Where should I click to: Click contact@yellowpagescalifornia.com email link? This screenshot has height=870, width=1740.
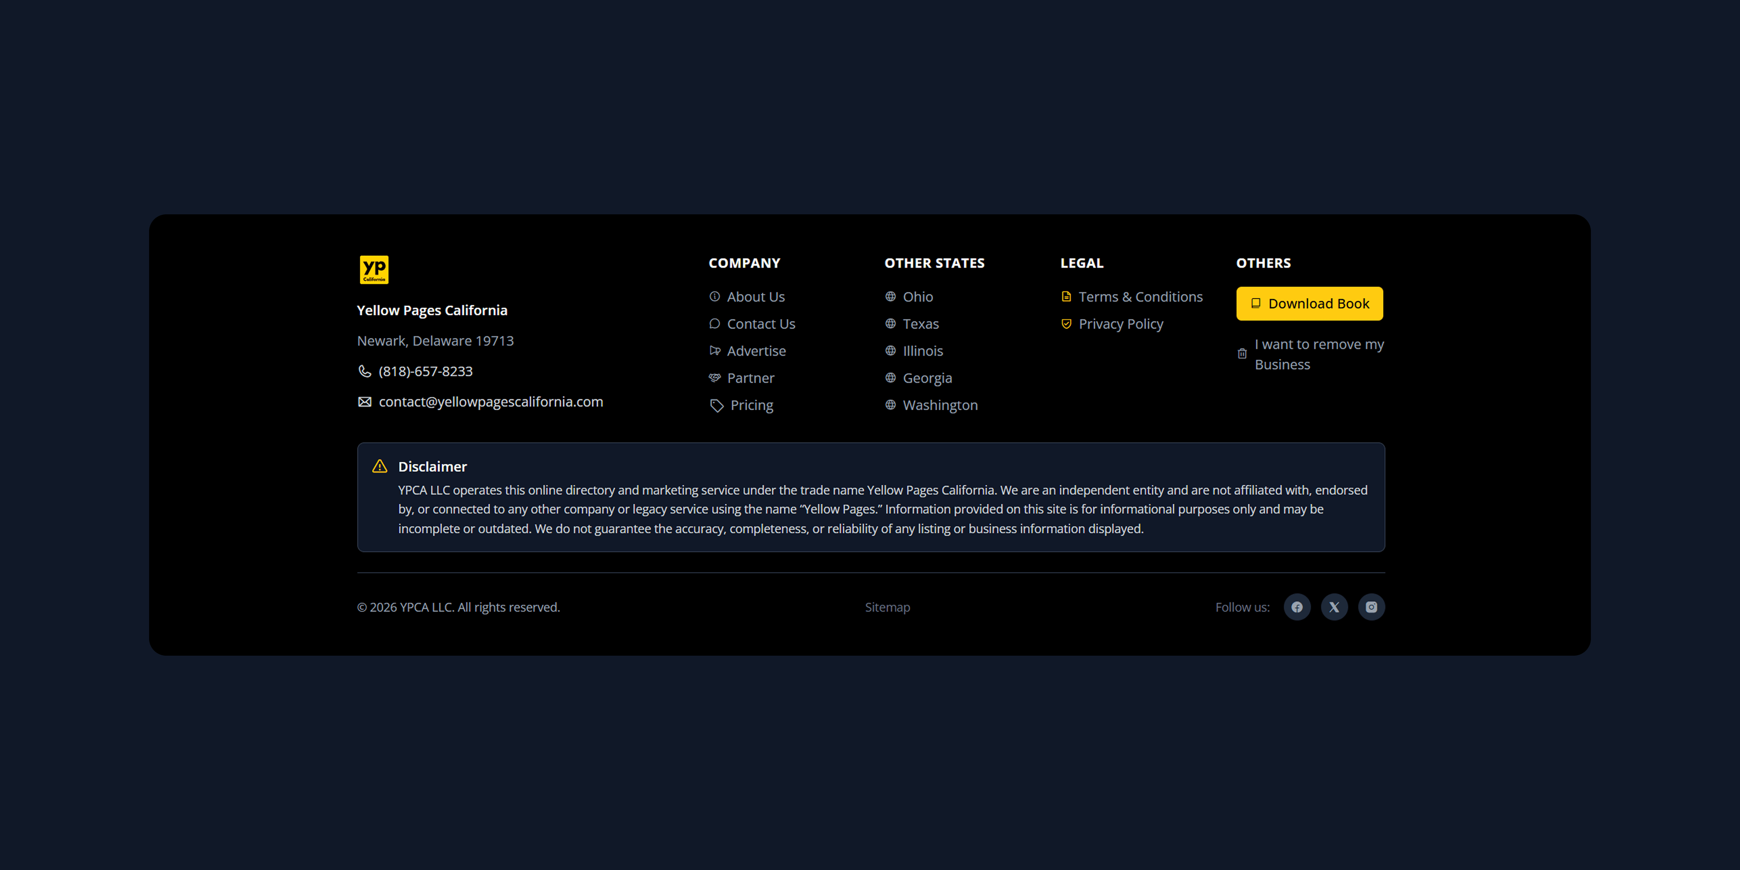tap(490, 401)
